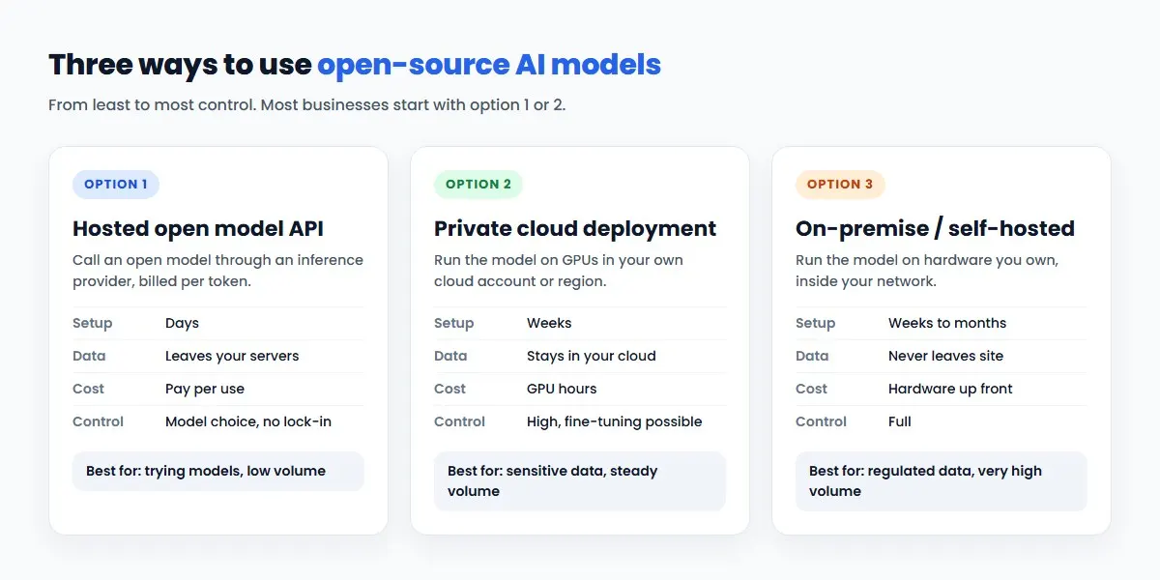Click the Setup value 'Weeks' in Option 2

point(549,323)
